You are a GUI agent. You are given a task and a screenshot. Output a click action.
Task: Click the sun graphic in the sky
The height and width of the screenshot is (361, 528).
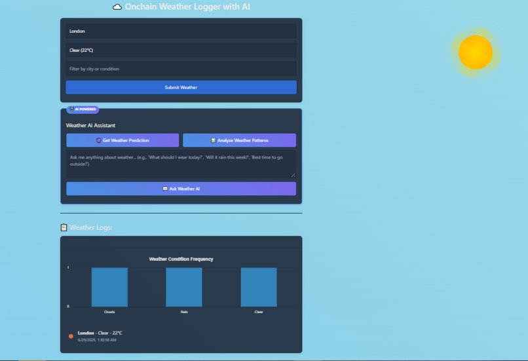pyautogui.click(x=476, y=52)
